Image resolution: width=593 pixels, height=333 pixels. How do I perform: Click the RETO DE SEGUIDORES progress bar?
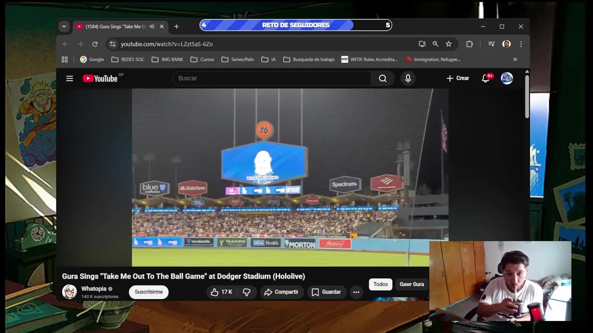296,25
